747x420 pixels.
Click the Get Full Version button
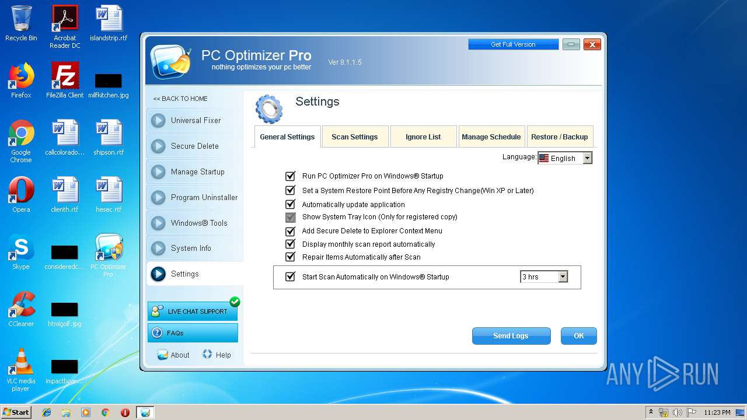point(513,44)
